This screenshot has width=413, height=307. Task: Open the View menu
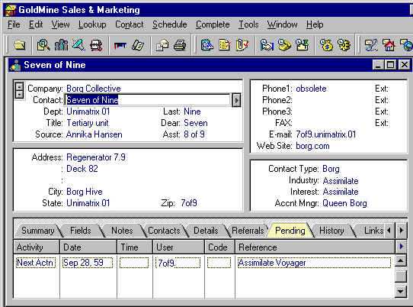pyautogui.click(x=61, y=24)
